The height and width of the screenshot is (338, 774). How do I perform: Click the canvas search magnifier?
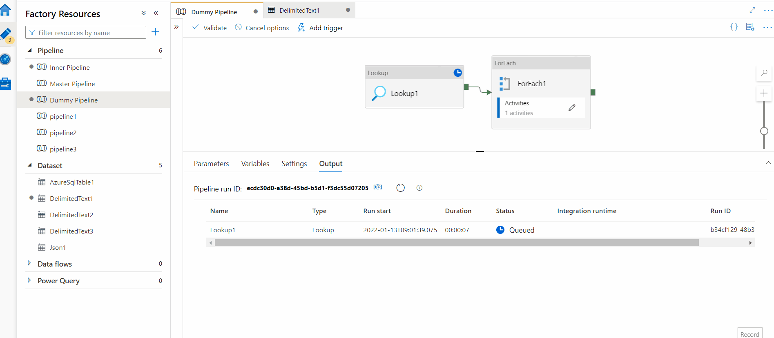coord(764,73)
